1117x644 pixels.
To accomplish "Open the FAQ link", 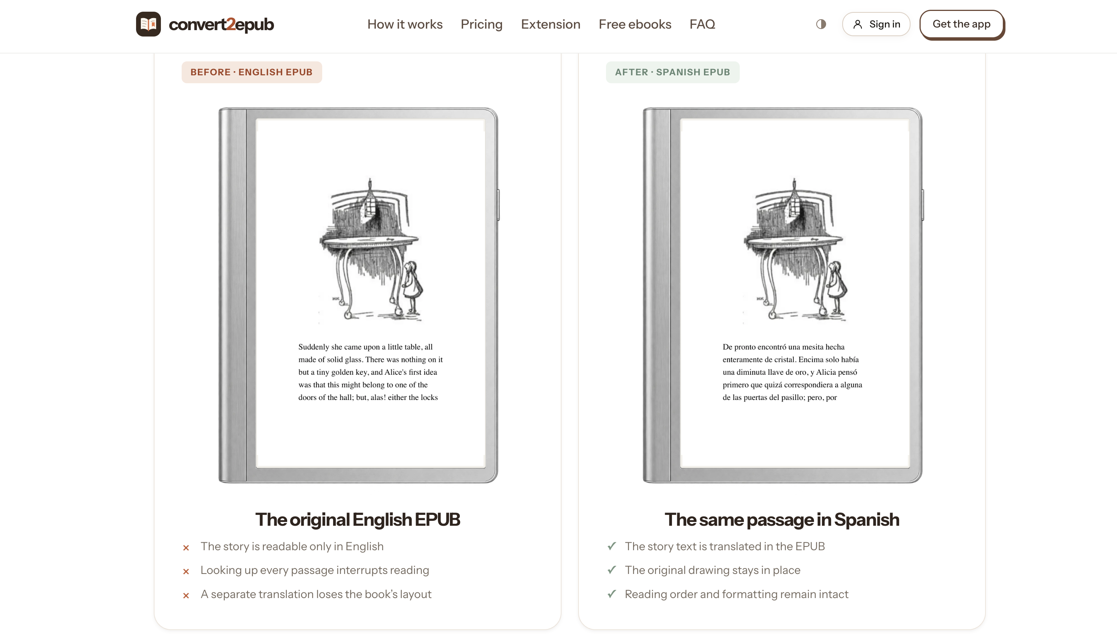I will 702,24.
